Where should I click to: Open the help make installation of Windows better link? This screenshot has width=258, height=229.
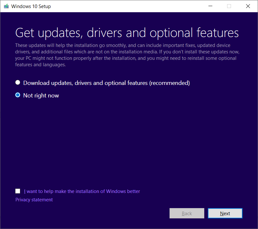click(x=82, y=191)
